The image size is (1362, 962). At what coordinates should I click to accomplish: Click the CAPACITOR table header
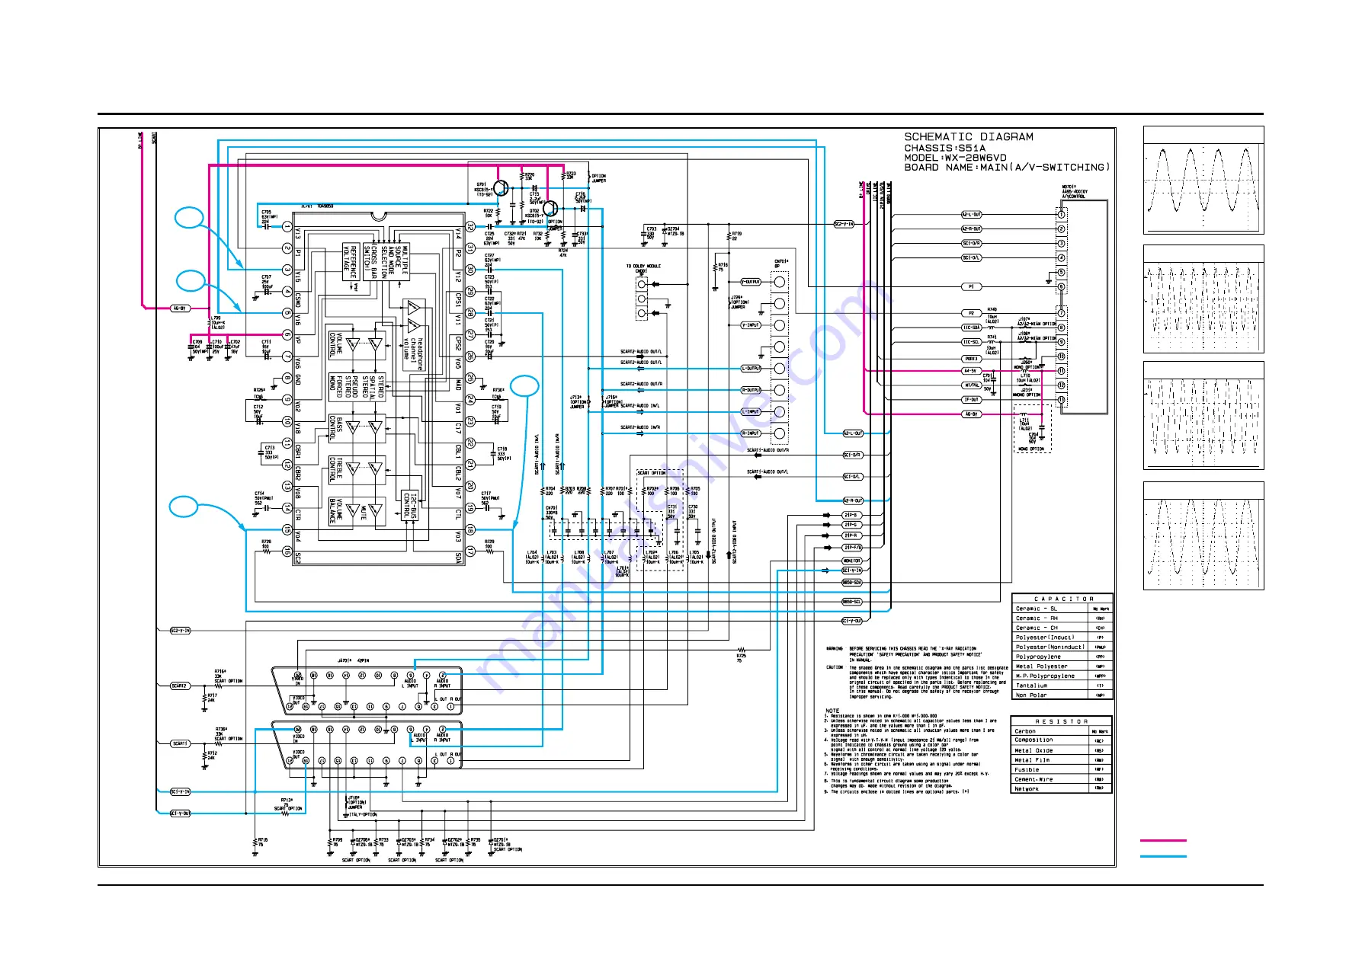[x=1062, y=599]
